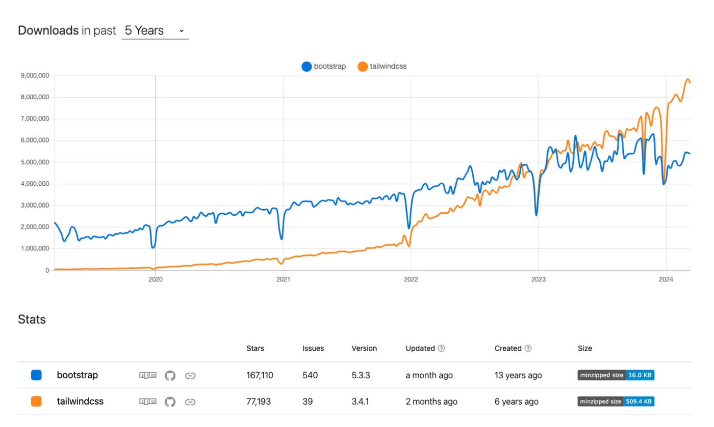Click the Issues column header
The width and height of the screenshot is (714, 427).
(313, 349)
